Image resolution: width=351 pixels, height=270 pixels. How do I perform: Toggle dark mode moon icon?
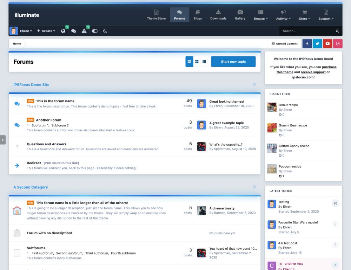(x=105, y=31)
